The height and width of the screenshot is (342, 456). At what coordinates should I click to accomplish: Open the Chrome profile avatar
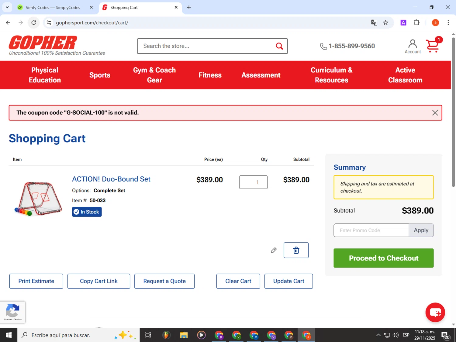point(435,22)
